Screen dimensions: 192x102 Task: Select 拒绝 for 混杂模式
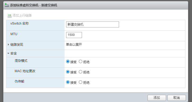(80, 61)
